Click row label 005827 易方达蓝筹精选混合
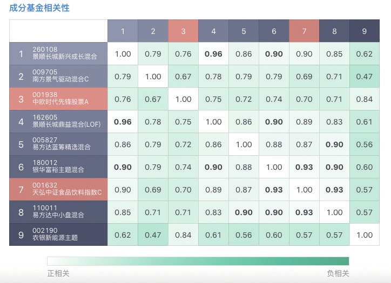 click(58, 144)
